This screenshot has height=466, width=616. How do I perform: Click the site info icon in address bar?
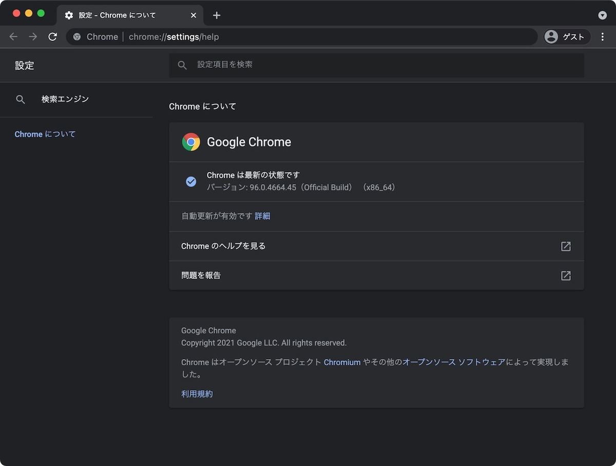click(77, 37)
